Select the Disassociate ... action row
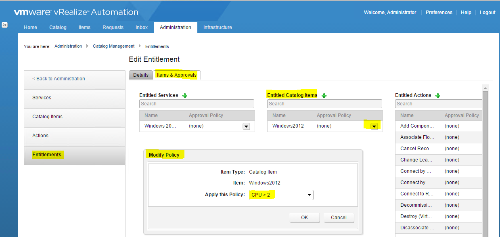 [x=439, y=228]
